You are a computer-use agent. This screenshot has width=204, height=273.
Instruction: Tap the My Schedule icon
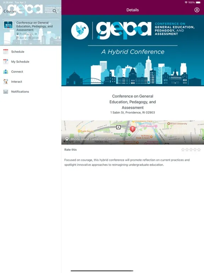point(6,61)
